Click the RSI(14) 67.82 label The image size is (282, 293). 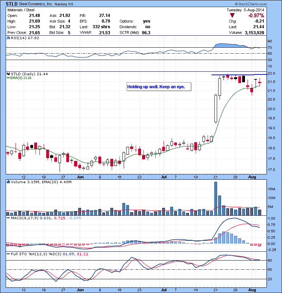click(x=25, y=38)
